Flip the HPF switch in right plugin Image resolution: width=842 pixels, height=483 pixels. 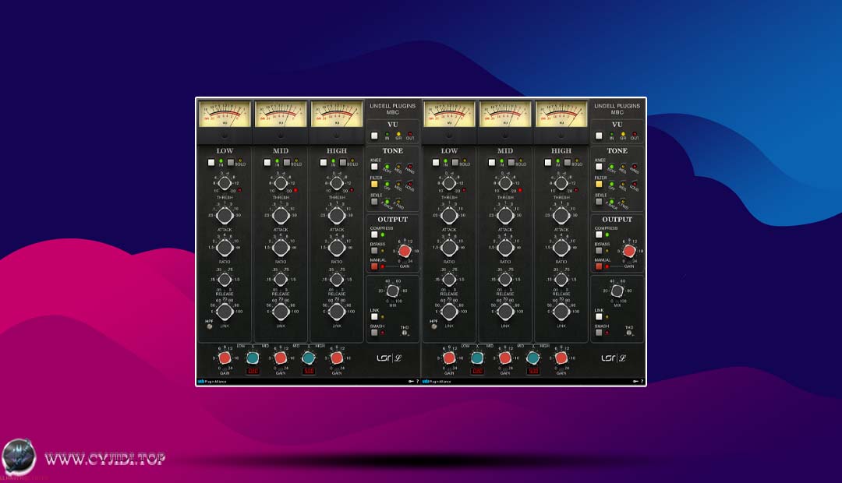click(x=434, y=326)
